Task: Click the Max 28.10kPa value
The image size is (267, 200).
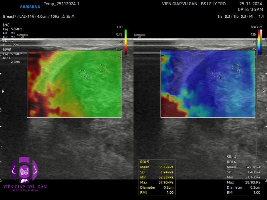Action: point(253,182)
